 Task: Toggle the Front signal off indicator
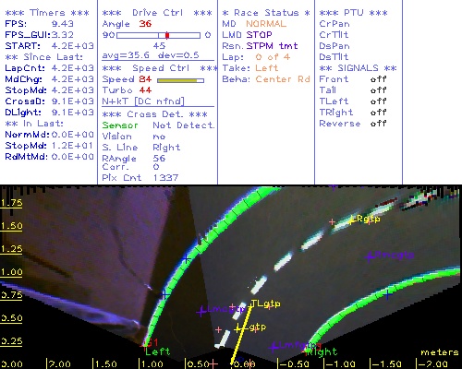(379, 79)
